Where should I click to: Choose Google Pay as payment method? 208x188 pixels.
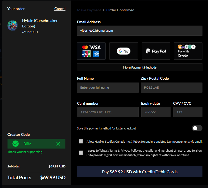pos(124,51)
